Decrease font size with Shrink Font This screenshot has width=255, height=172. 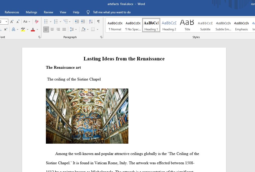click(18, 22)
